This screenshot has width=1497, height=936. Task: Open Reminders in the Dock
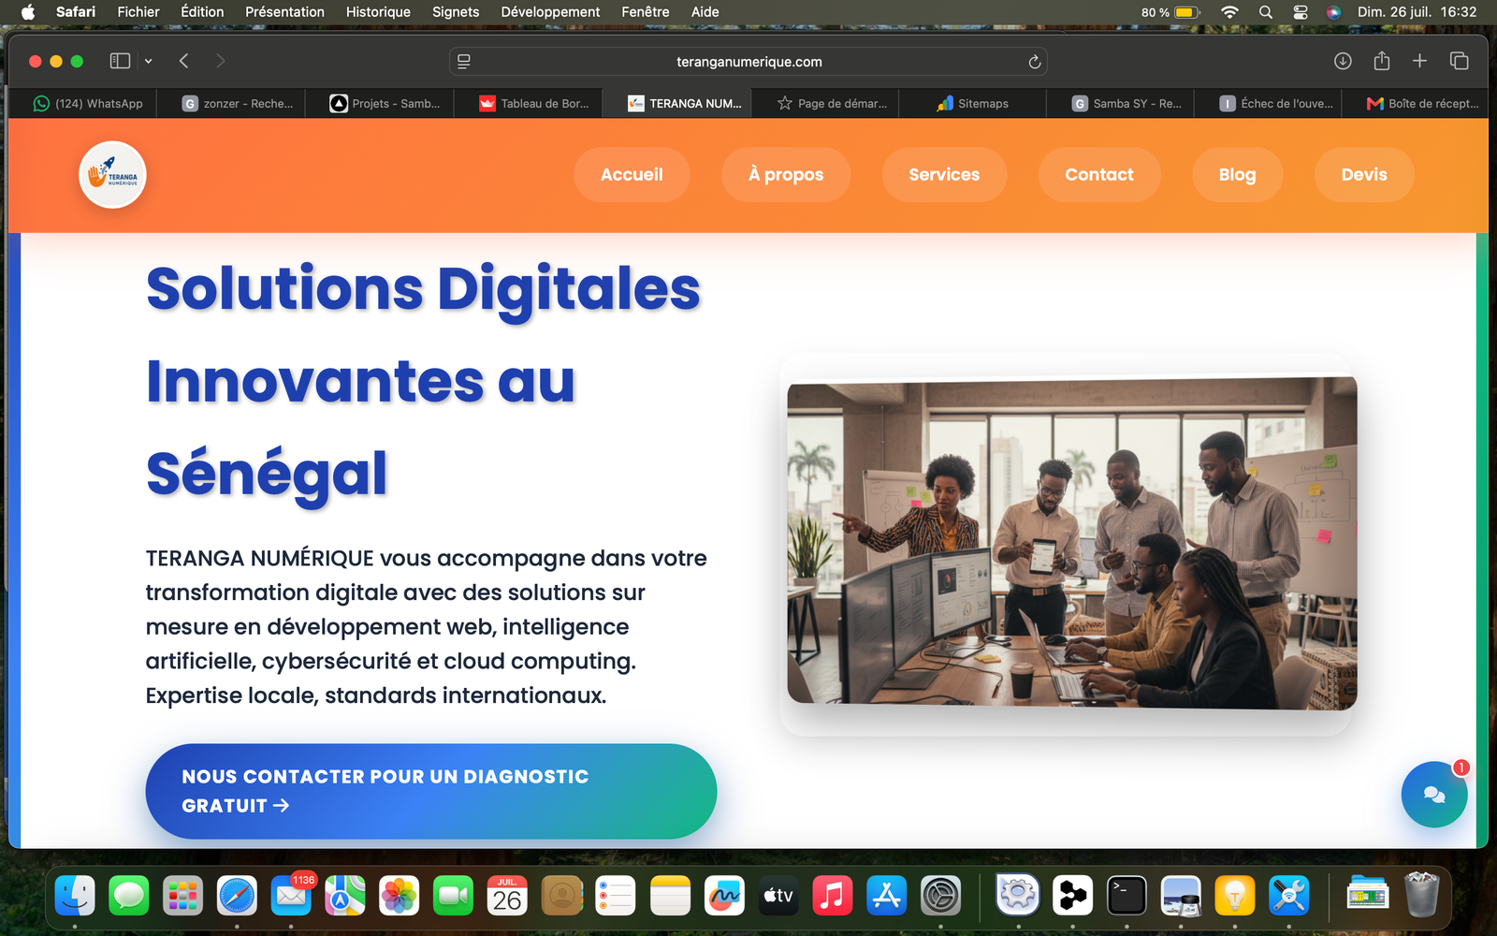click(x=616, y=897)
